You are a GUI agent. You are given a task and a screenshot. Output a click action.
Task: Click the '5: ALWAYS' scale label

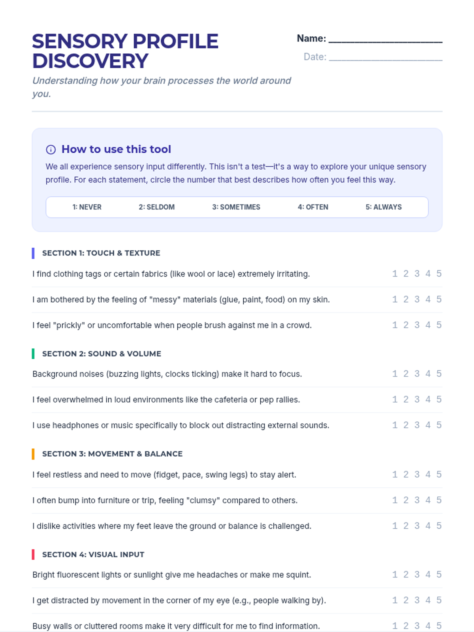384,207
